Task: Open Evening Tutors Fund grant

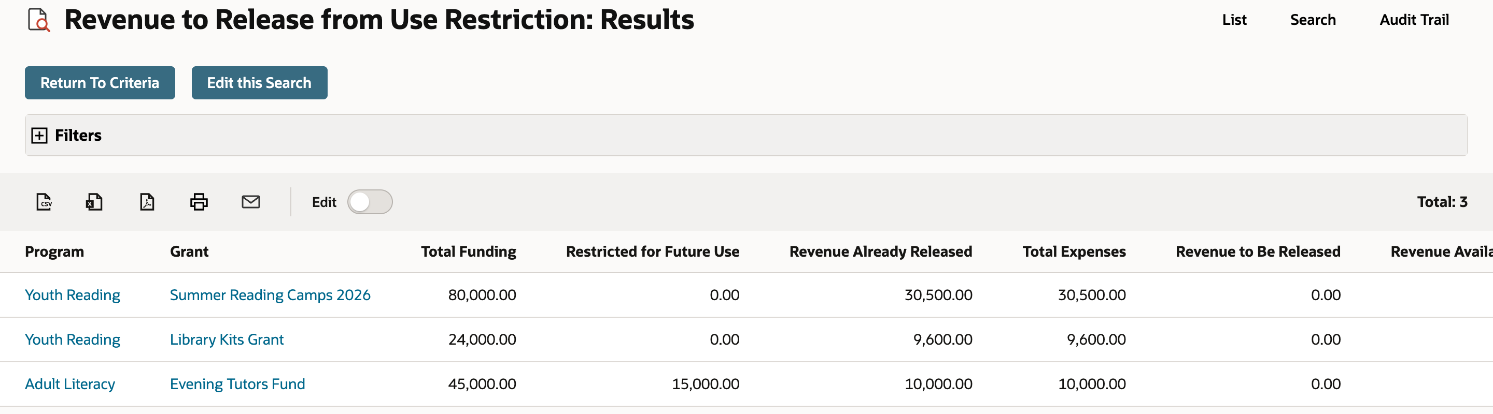Action: (237, 384)
